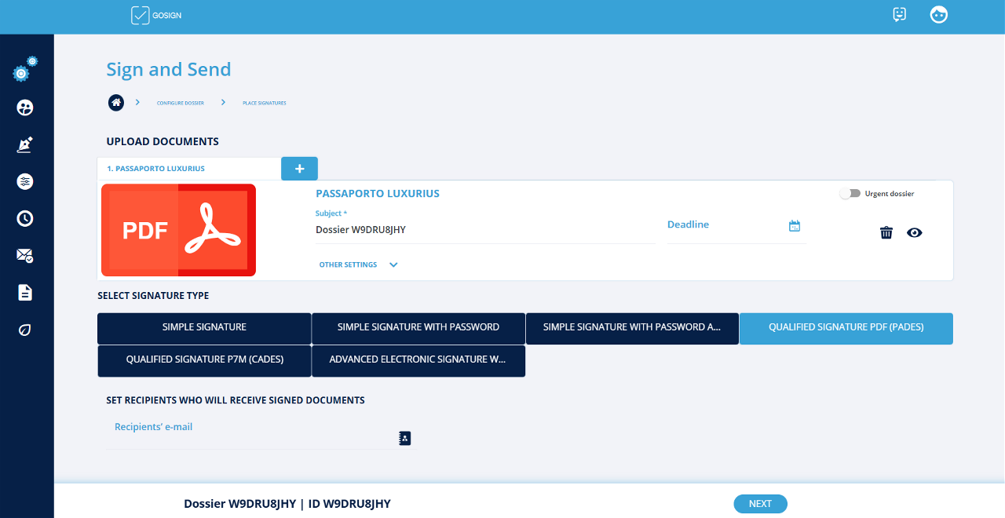
Task: Open the recipients address book icon
Action: 405,438
